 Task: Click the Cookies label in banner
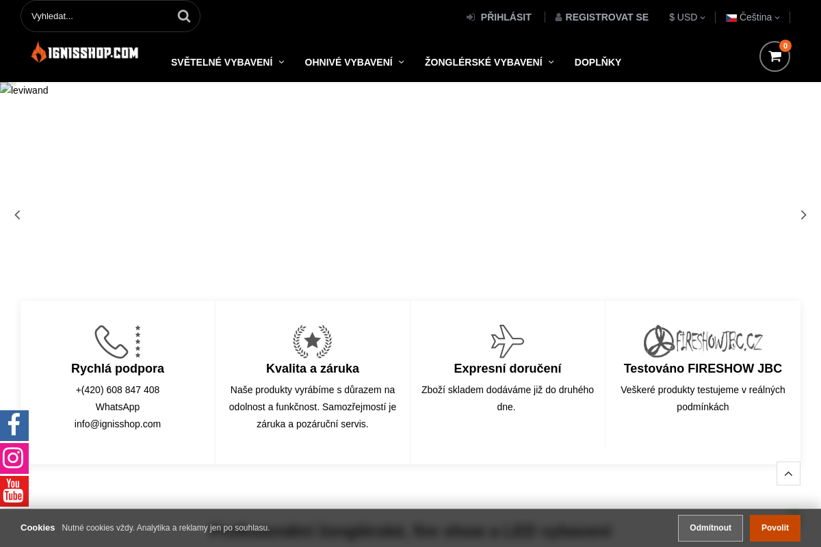point(38,528)
